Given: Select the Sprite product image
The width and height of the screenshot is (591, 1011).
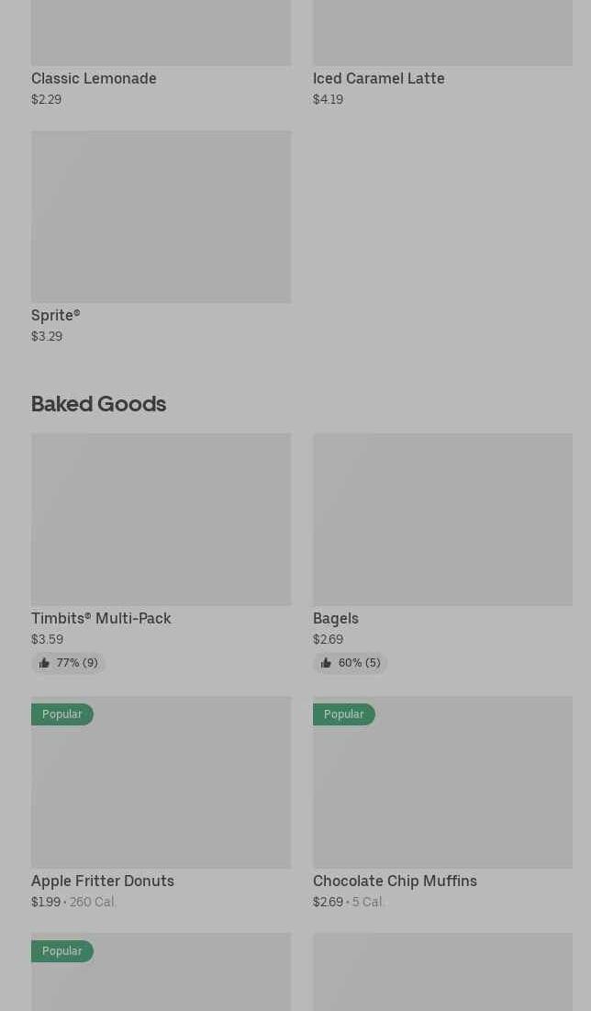Looking at the screenshot, I should (161, 217).
